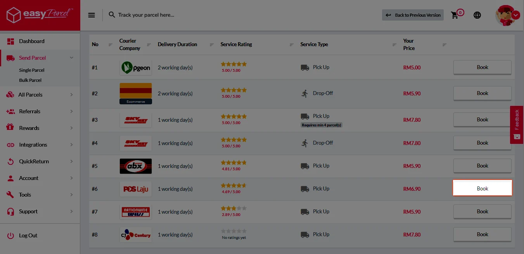Image resolution: width=524 pixels, height=254 pixels.
Task: Click the Log Out power icon
Action: pos(10,235)
